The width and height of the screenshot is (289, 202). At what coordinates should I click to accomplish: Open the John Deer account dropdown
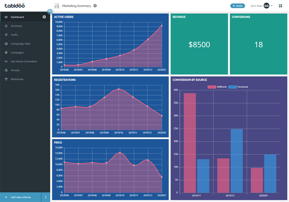click(x=272, y=5)
